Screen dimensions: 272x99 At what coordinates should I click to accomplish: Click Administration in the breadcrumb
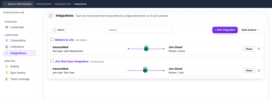coord(44,4)
